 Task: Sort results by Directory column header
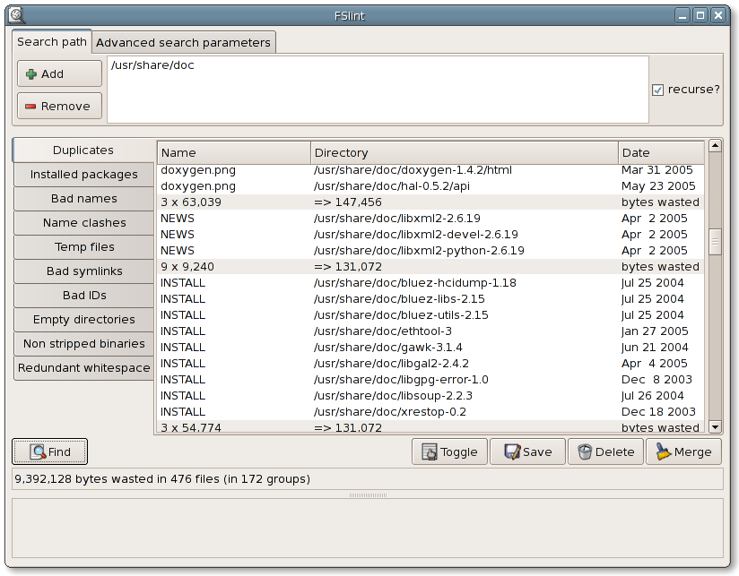465,152
